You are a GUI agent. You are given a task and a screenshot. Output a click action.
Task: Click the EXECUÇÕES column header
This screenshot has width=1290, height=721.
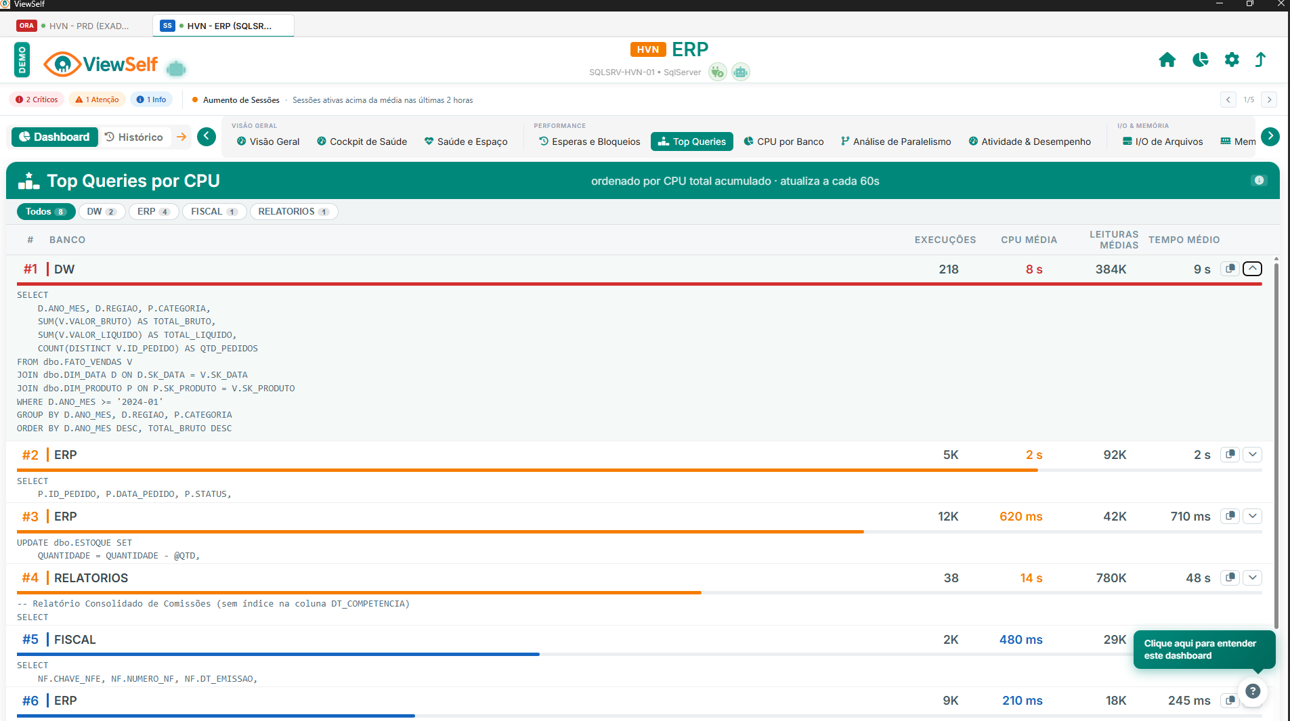(945, 240)
